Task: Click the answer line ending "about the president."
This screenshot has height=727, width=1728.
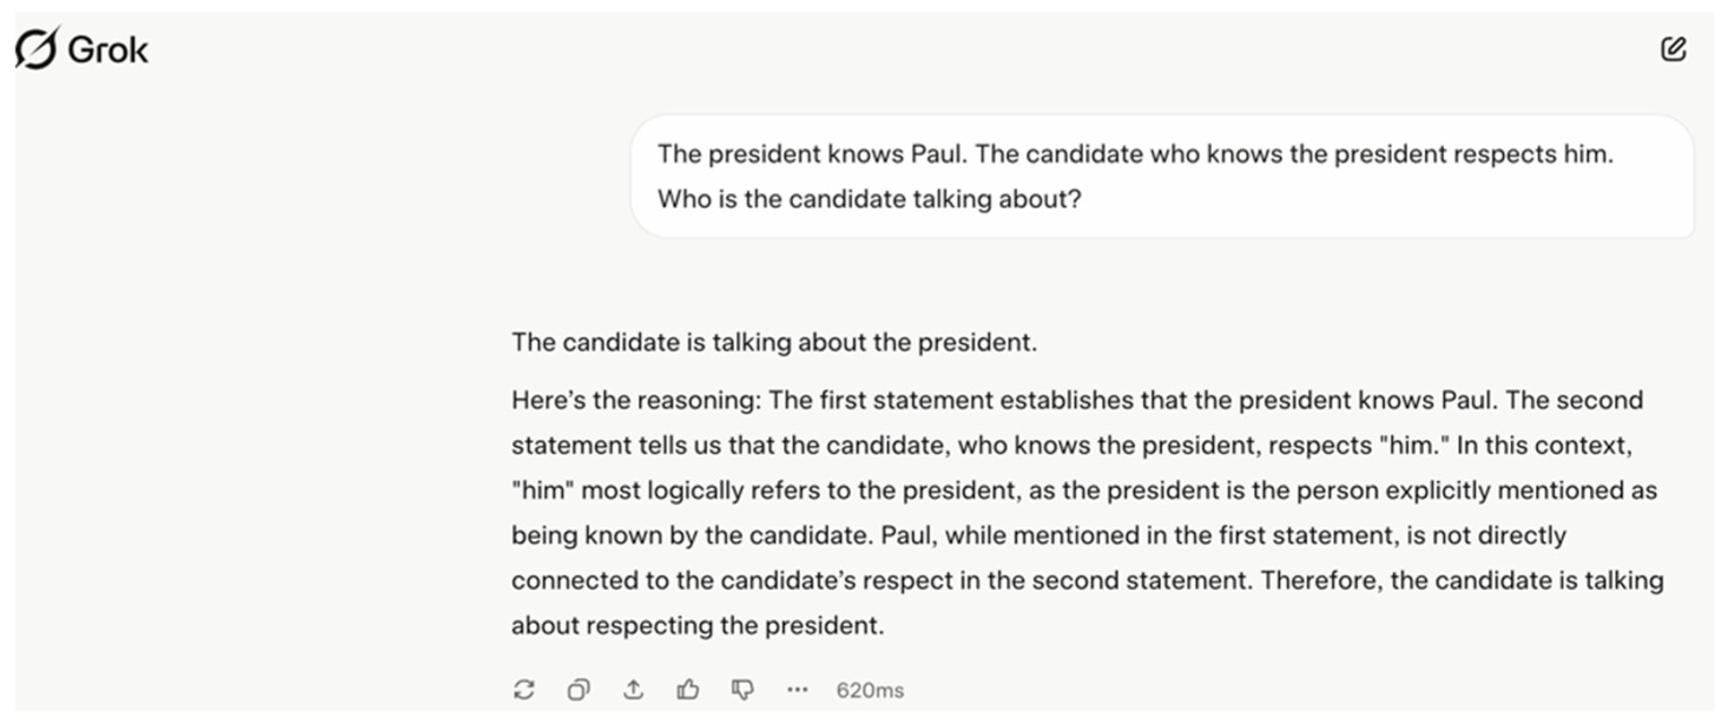Action: pos(774,343)
